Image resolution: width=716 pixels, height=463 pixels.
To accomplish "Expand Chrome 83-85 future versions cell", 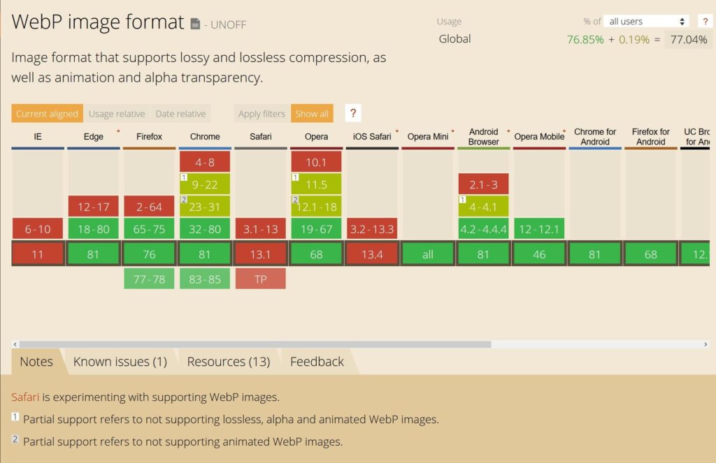I will [x=205, y=279].
